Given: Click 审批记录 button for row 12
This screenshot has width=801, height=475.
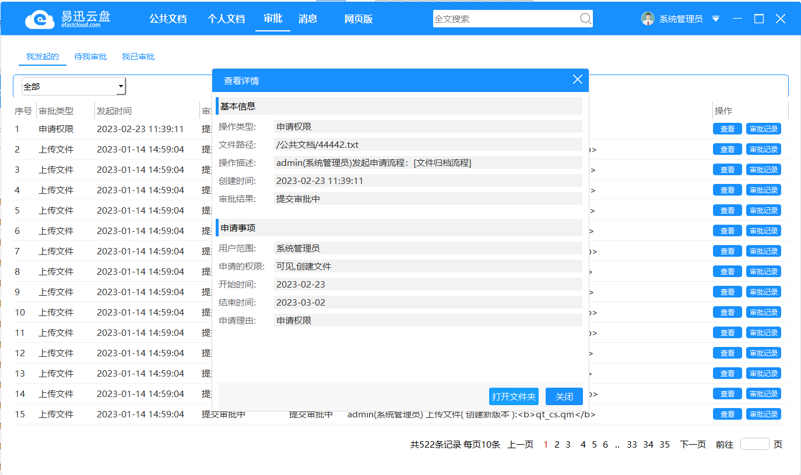Looking at the screenshot, I should coord(764,353).
